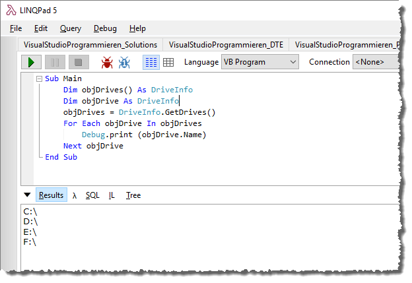
Task: Switch to VisualStudioProgrammieren_DTE tab
Action: tap(224, 45)
